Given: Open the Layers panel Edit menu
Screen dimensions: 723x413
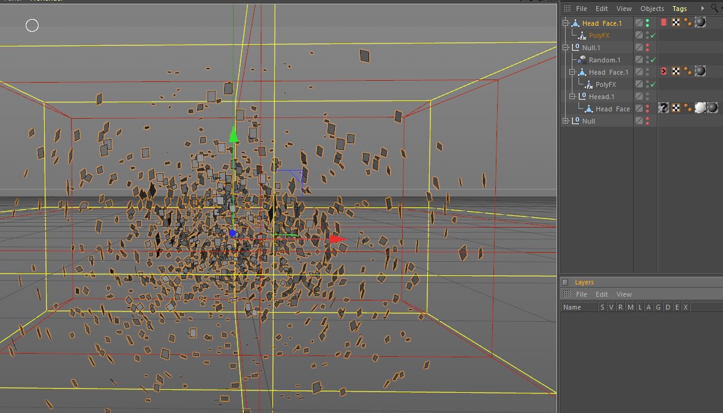Looking at the screenshot, I should 602,294.
